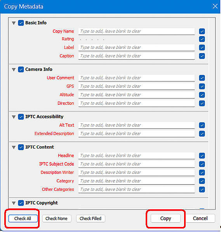Toggle the Description Writer field checkbox

[202, 173]
